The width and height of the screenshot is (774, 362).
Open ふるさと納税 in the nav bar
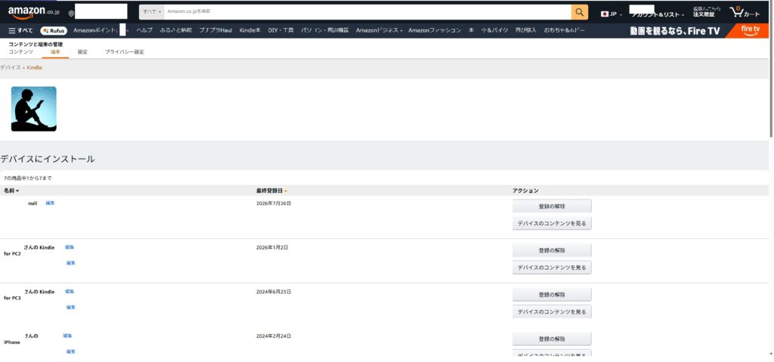point(175,31)
